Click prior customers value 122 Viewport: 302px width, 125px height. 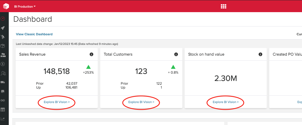[159, 84]
